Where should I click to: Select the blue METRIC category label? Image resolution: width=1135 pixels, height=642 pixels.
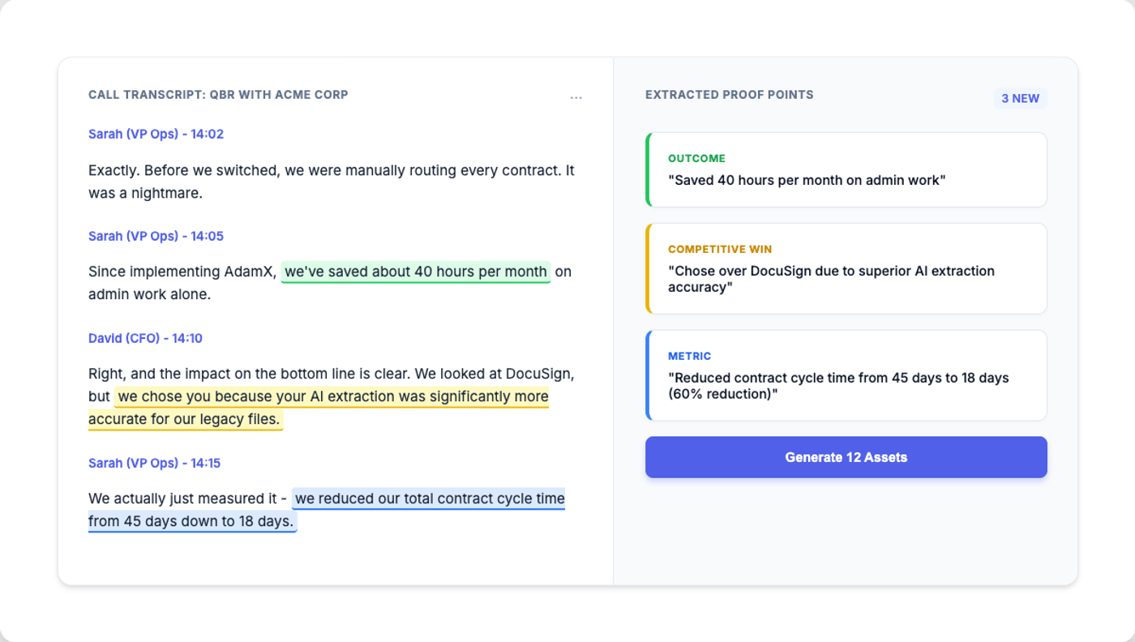coord(690,356)
